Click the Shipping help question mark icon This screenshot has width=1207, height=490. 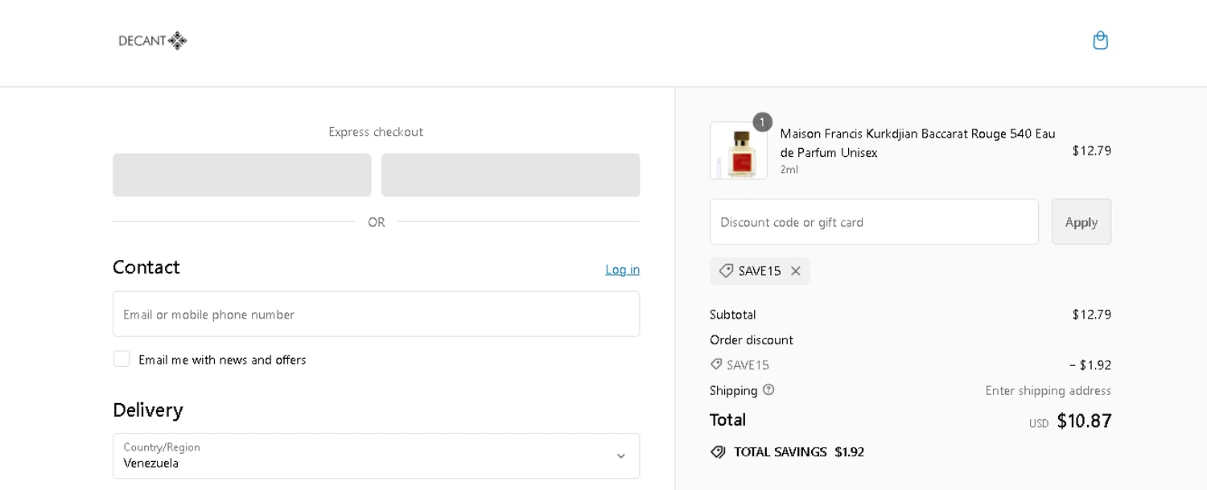[x=768, y=390]
